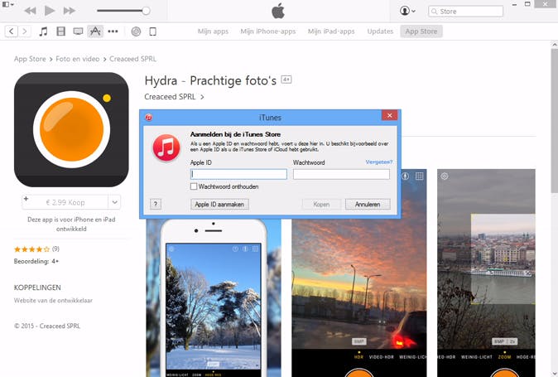Select the App Store tab
The image size is (558, 377).
421,31
